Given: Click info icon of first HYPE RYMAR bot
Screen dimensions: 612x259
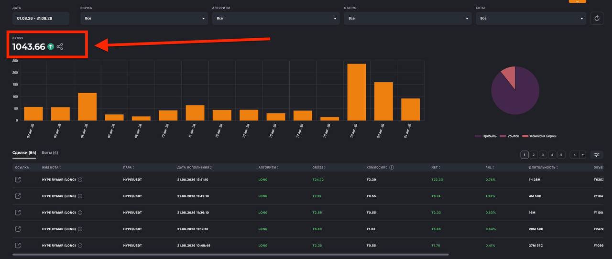Looking at the screenshot, I should [80, 180].
